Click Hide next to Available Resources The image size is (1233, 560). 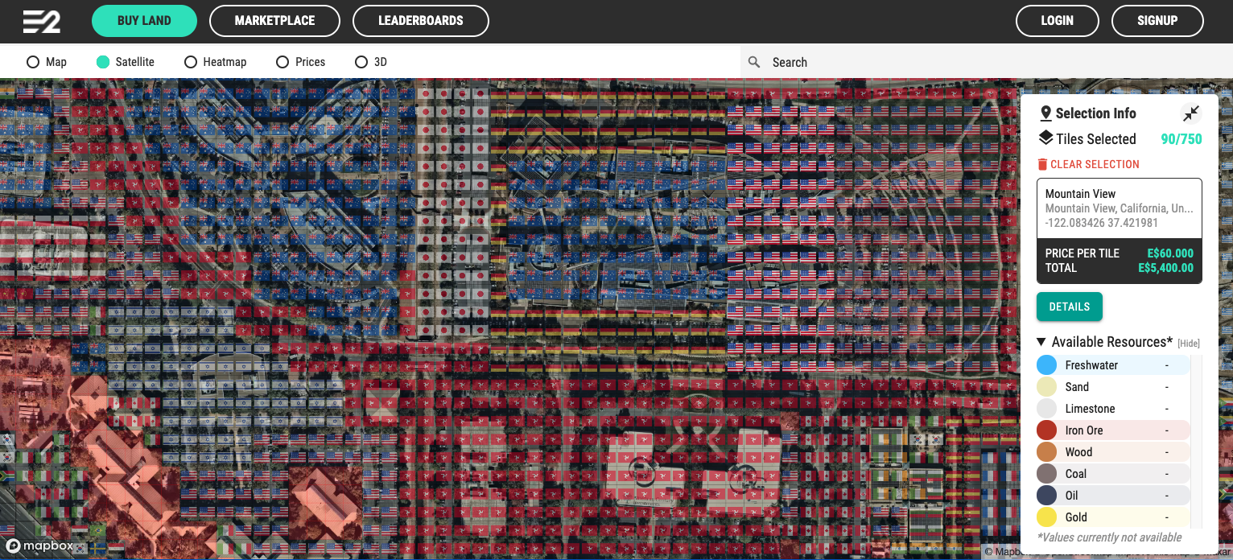pos(1189,343)
